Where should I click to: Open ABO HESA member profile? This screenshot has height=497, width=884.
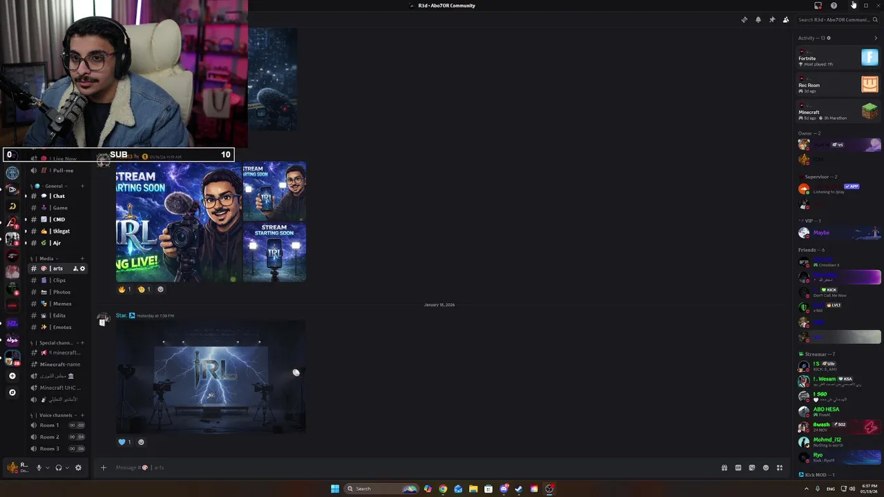839,411
